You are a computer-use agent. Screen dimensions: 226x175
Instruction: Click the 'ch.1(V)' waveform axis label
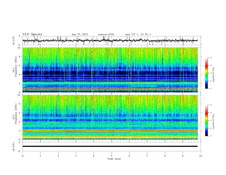pyautogui.click(x=14, y=41)
